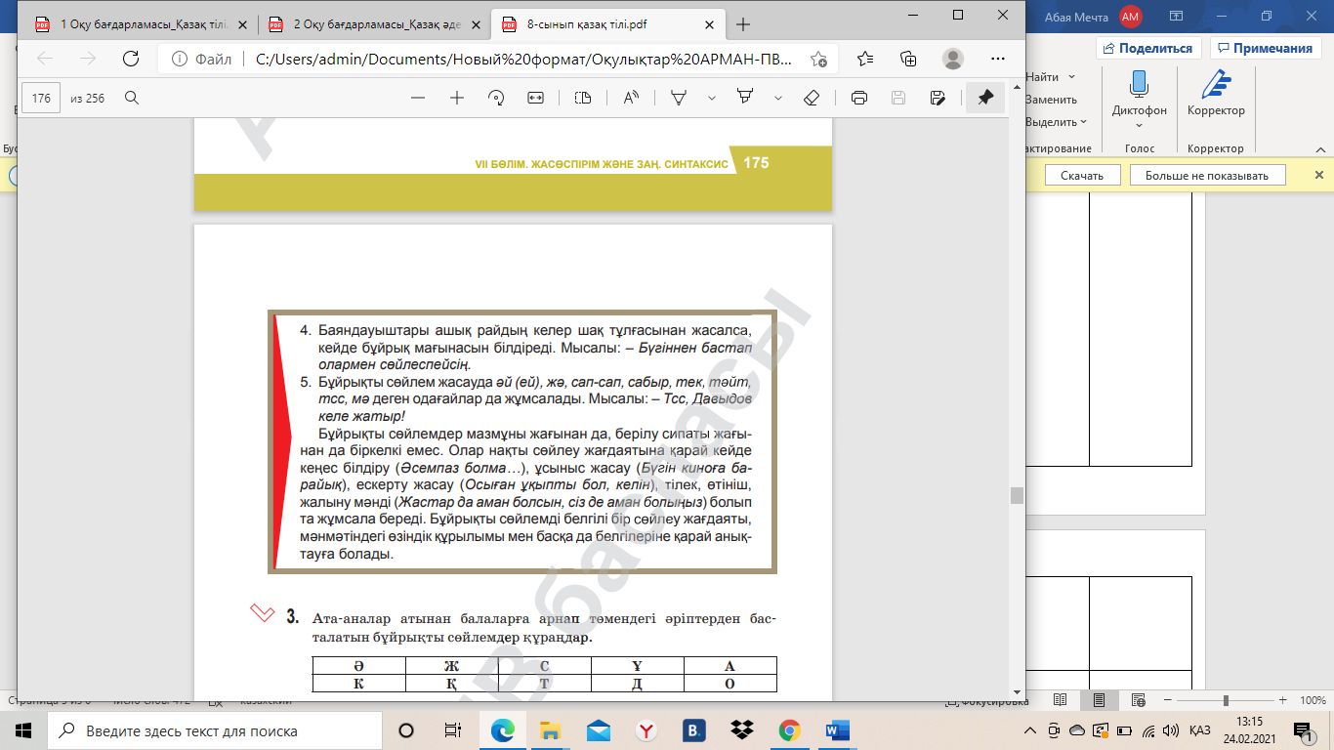Reload the PDF page in Edge
The image size is (1334, 750).
[130, 59]
